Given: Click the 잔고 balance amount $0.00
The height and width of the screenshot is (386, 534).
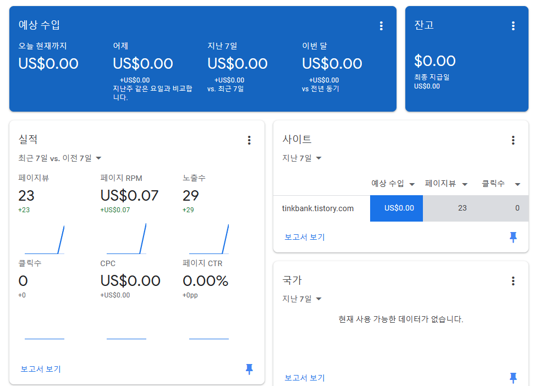Looking at the screenshot, I should [x=434, y=61].
